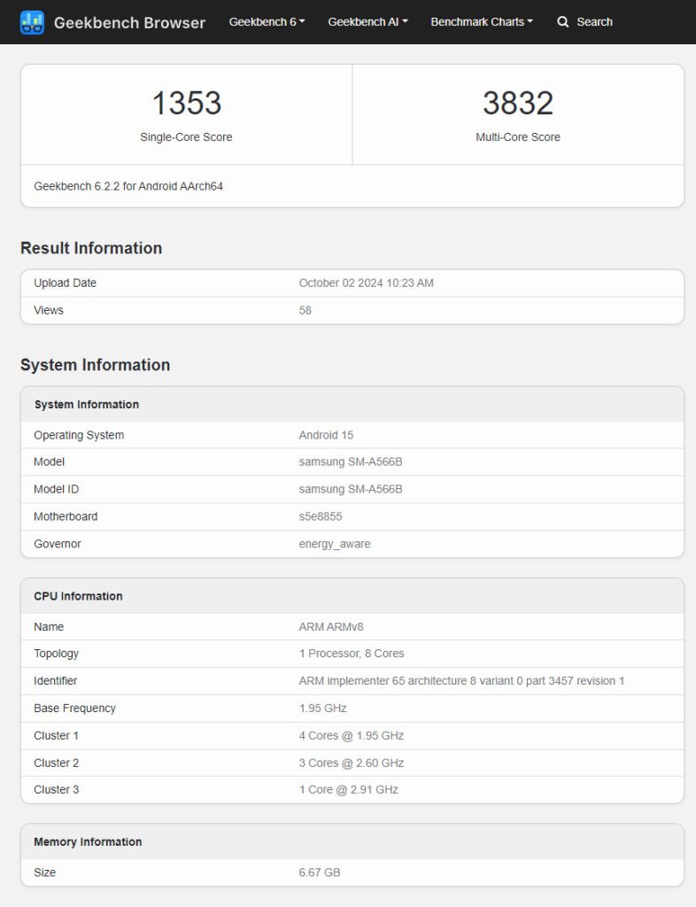Click the 1353 single-core score

(186, 103)
